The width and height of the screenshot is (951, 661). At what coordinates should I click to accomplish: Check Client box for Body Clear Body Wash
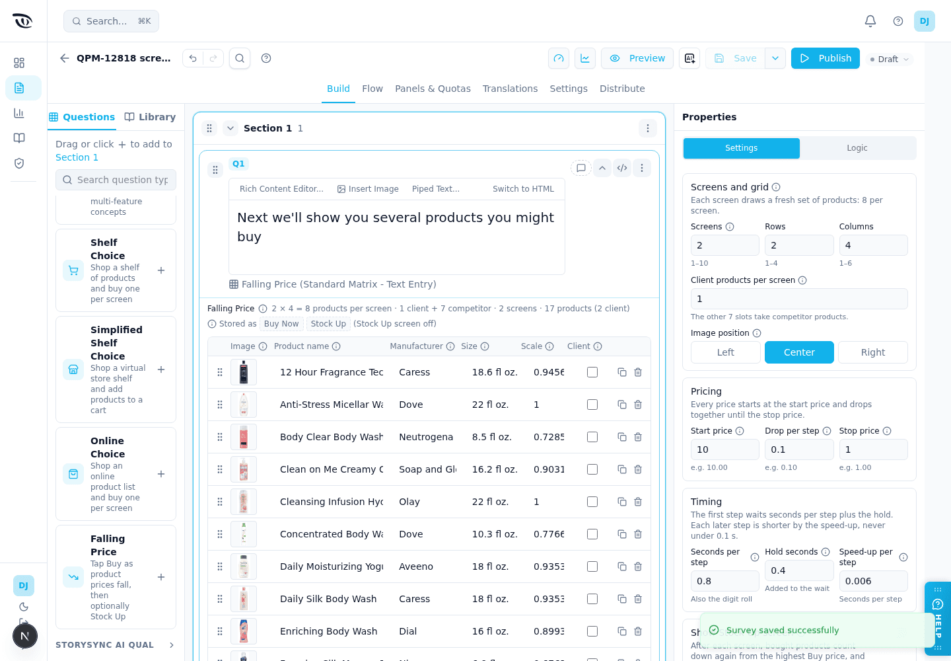coord(592,437)
